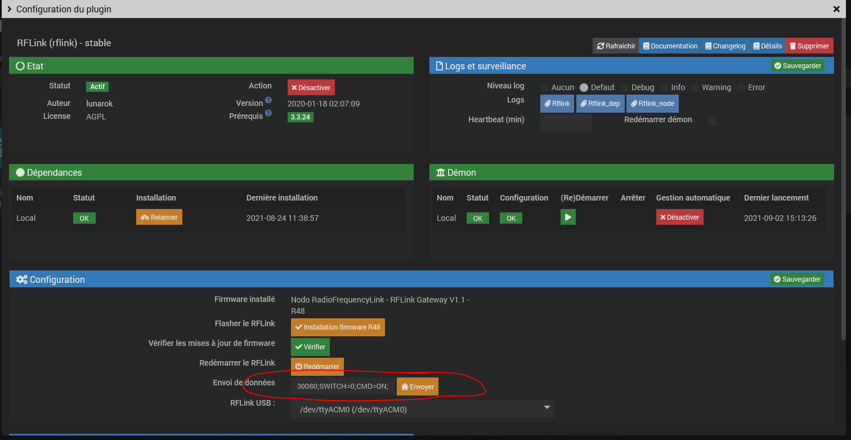Click Relancer to reinstall dependencies
The image size is (851, 440).
tap(159, 217)
